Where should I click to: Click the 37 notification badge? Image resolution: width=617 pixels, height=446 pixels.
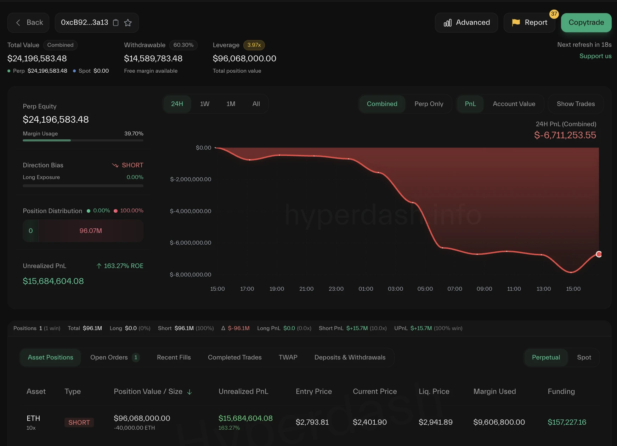tap(554, 15)
